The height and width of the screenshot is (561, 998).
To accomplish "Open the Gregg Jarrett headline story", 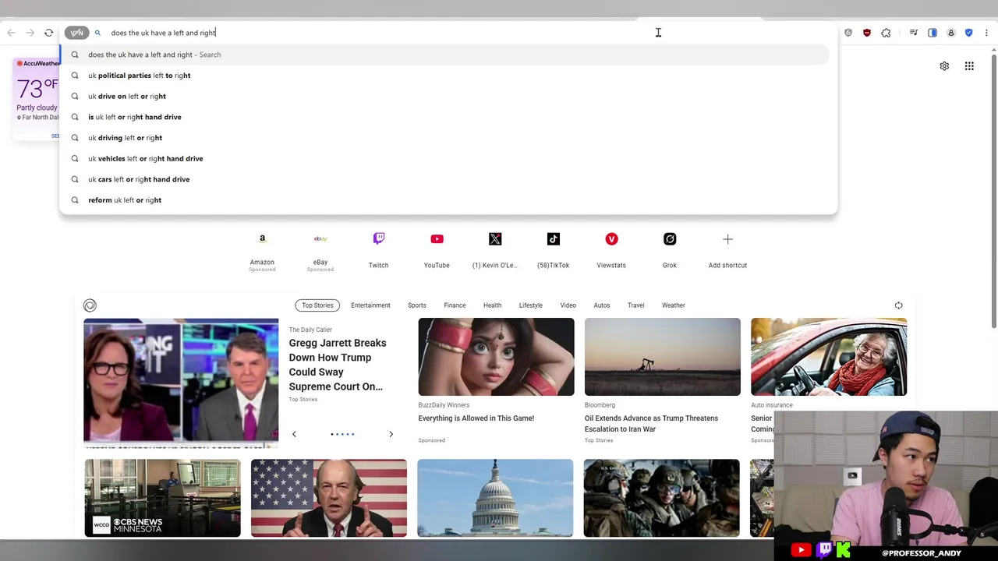I will click(x=337, y=365).
